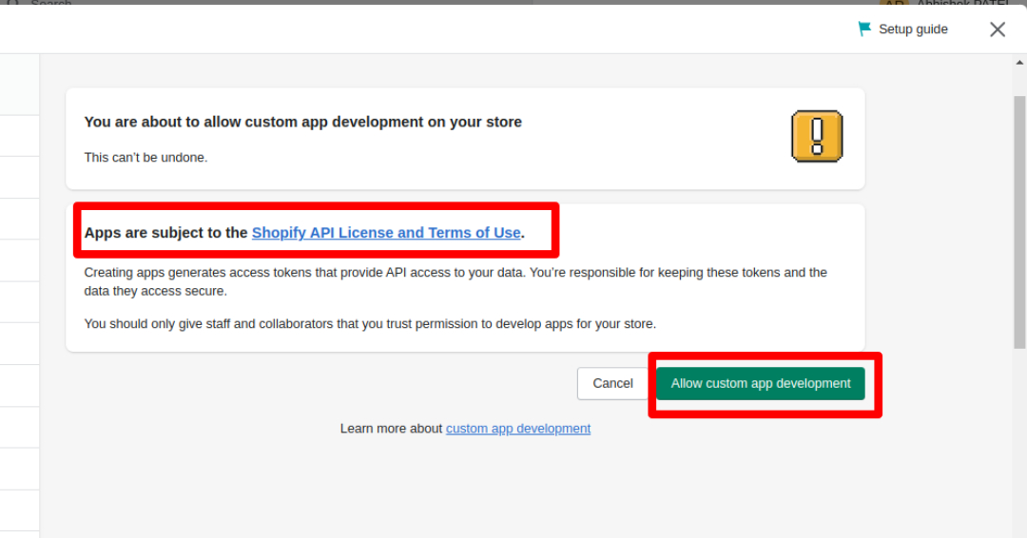
Task: Close the page with the X icon
Action: [998, 29]
